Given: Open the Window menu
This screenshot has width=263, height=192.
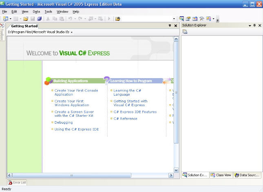Looking at the screenshot, I should (62, 11).
